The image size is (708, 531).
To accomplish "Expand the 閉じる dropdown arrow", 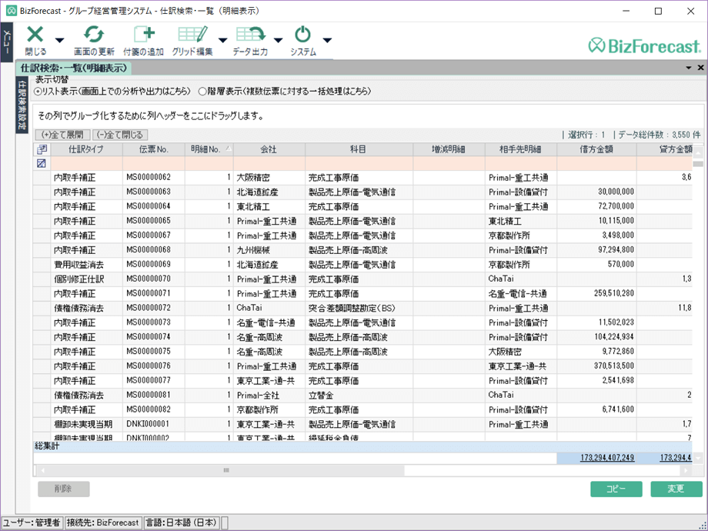I will point(59,41).
